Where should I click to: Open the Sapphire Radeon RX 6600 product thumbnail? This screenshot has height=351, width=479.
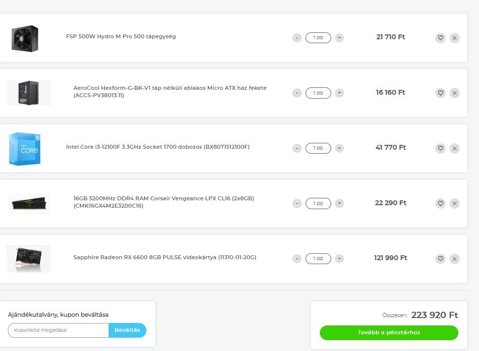[x=28, y=258]
